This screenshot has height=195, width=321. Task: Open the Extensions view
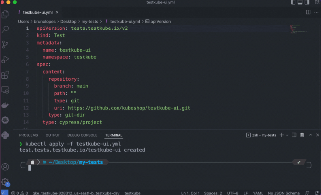point(5,75)
